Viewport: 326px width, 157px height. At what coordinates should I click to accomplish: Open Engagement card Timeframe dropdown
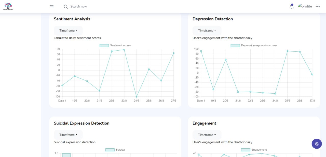tap(207, 135)
